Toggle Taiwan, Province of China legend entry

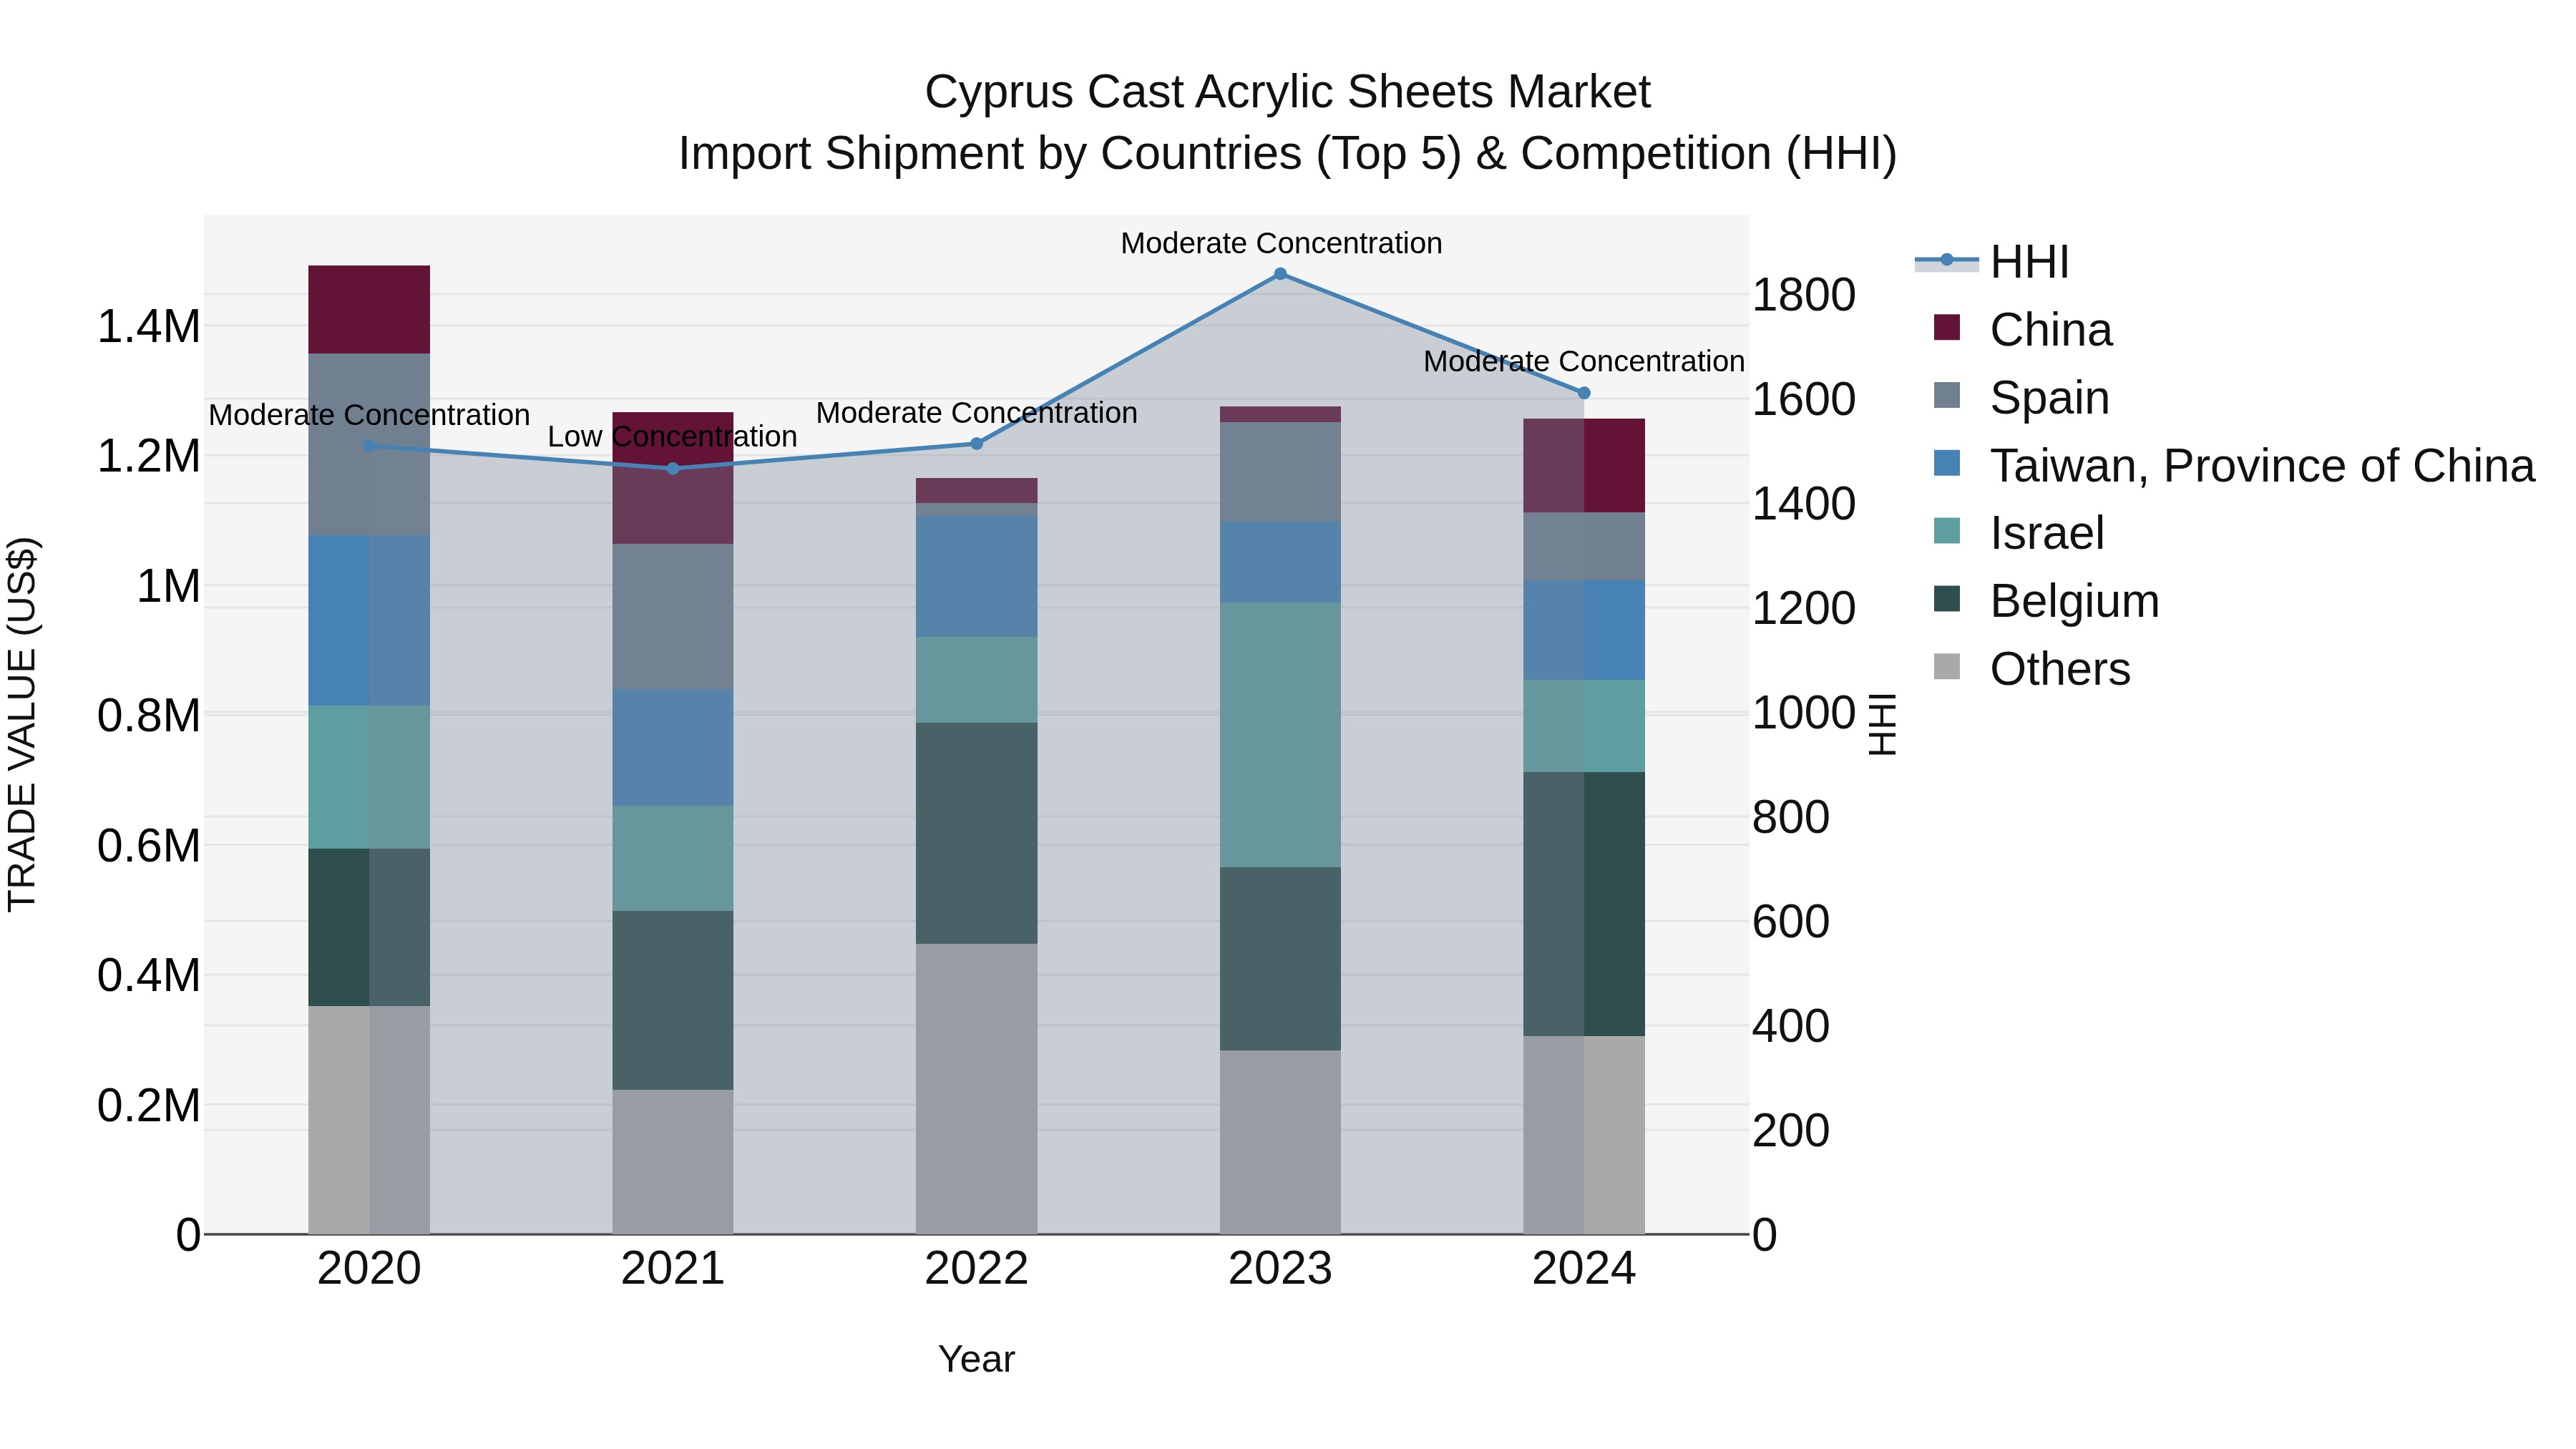pos(2234,466)
